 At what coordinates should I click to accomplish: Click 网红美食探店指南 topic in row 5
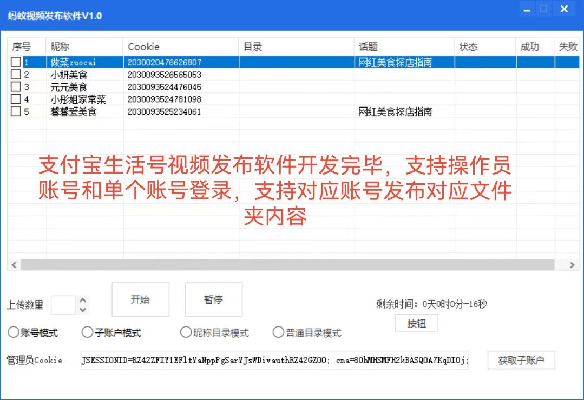point(395,111)
